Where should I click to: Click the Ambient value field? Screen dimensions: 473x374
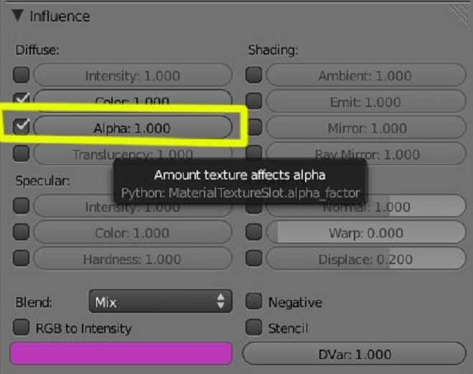coord(365,75)
